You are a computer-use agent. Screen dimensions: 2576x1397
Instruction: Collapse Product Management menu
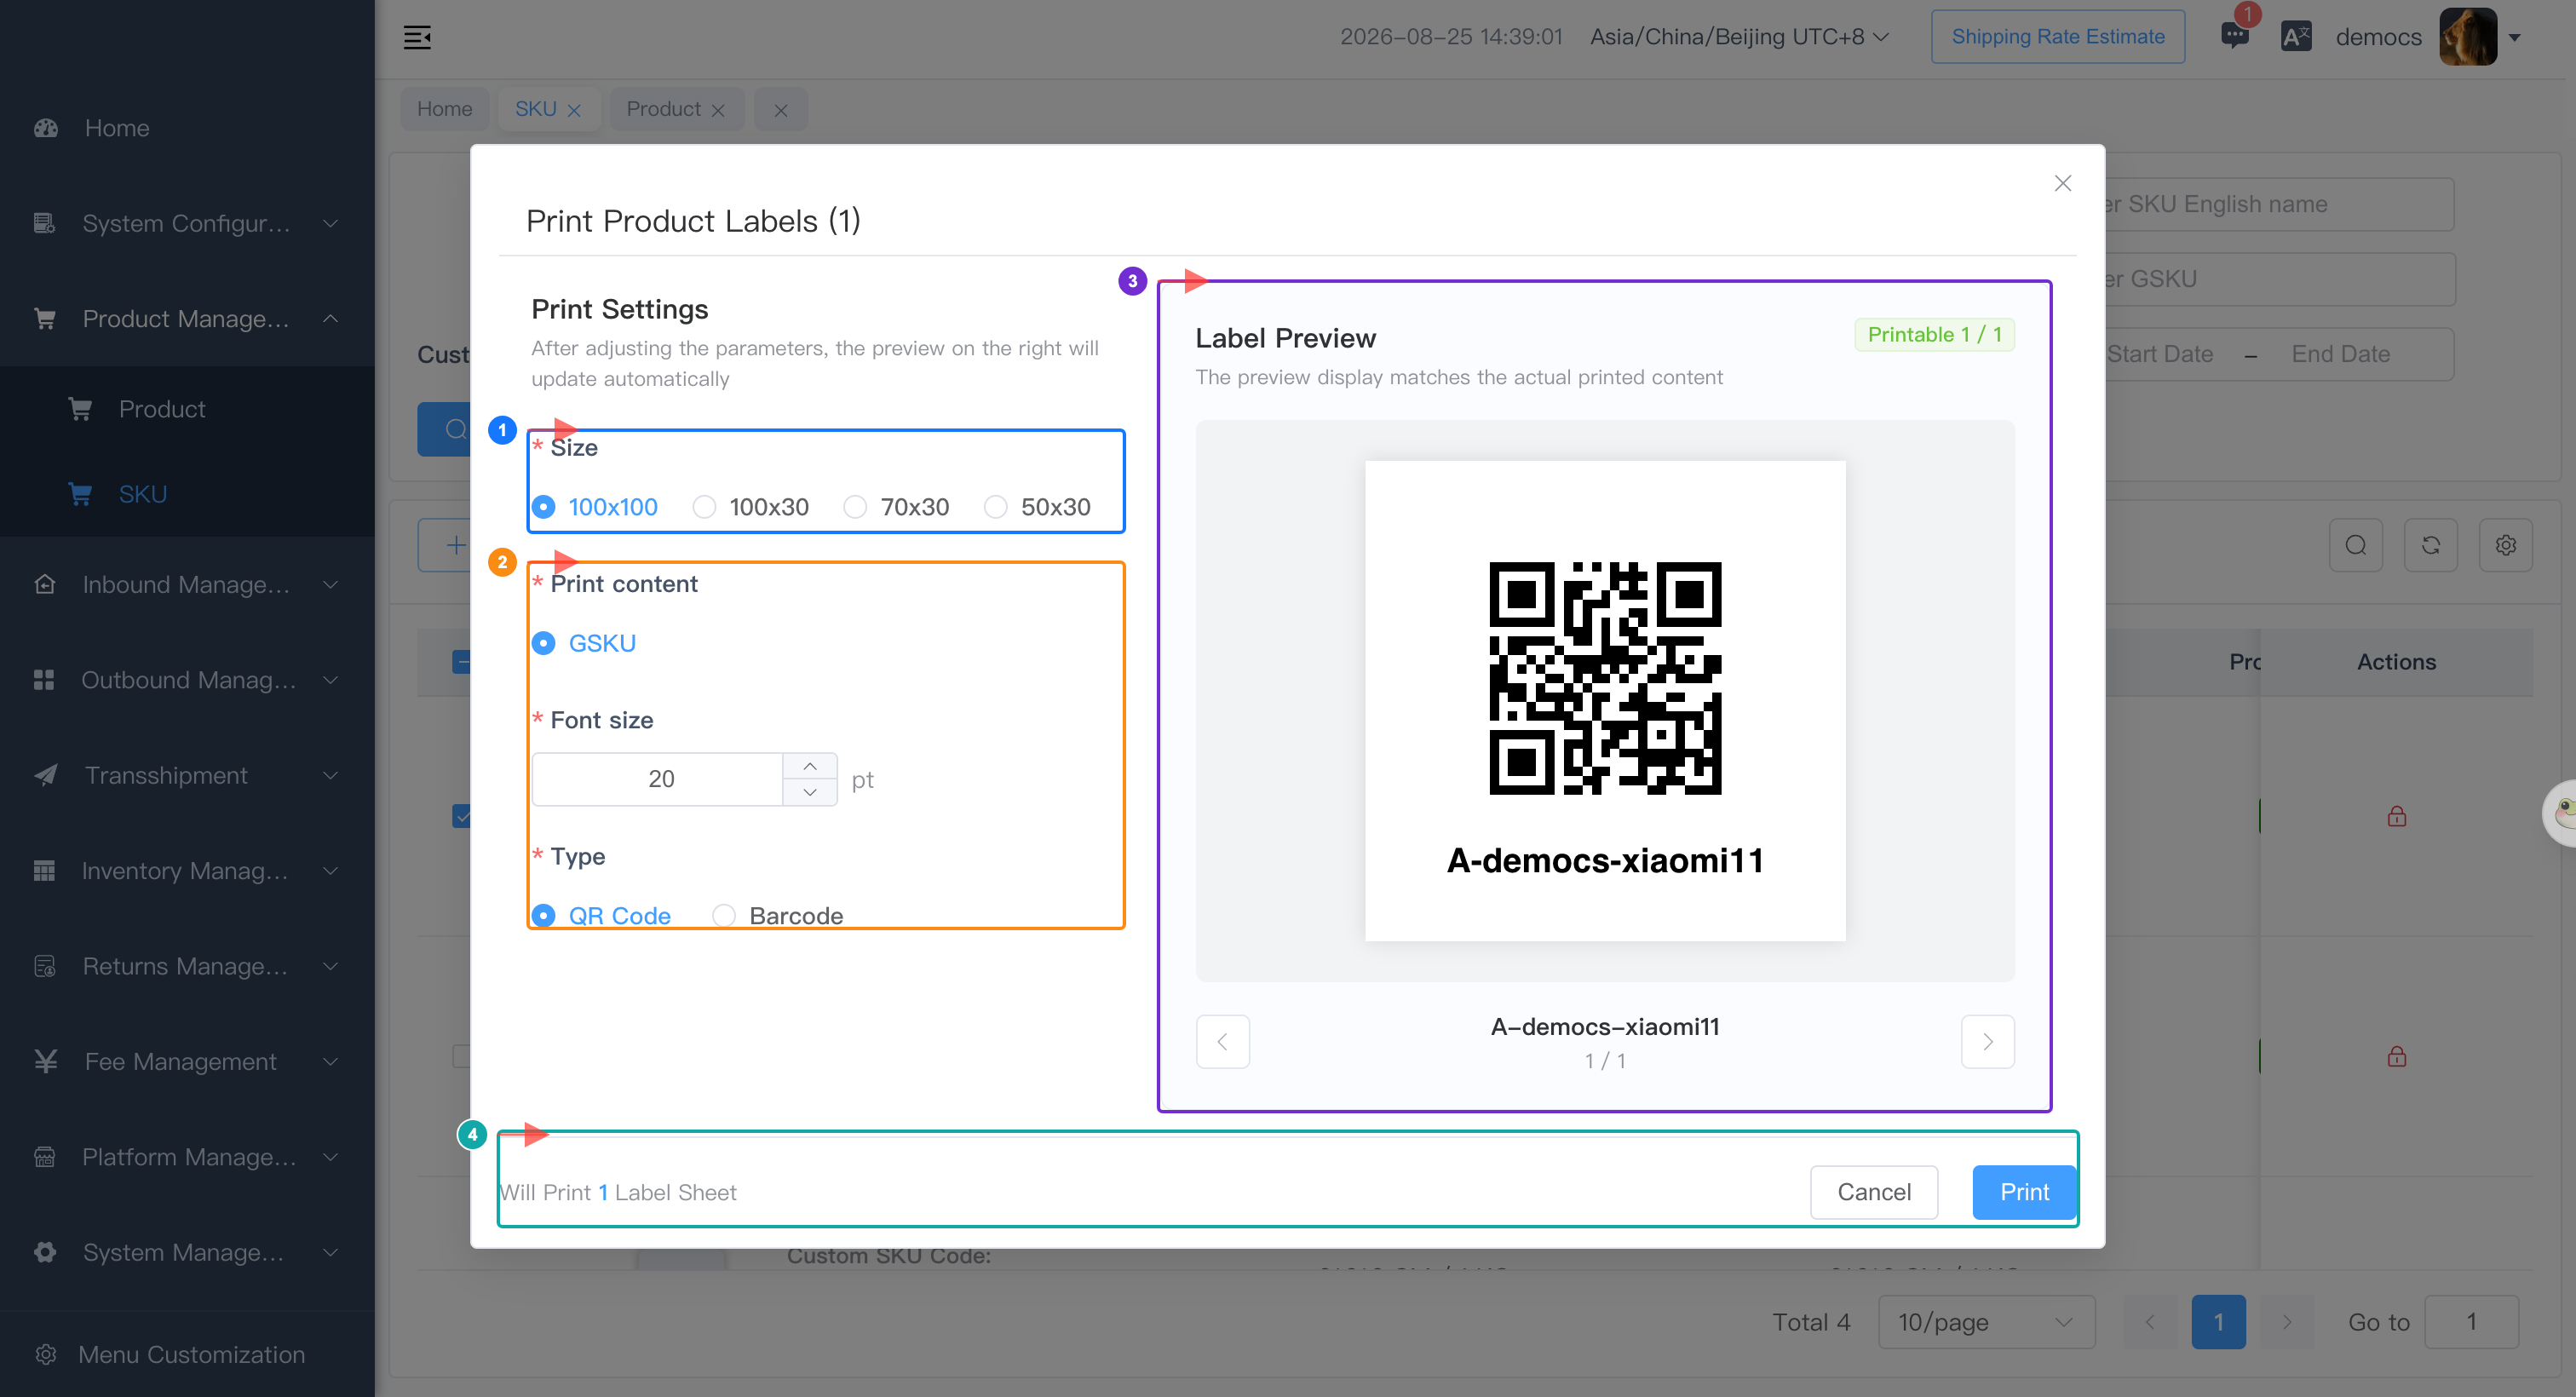331,319
